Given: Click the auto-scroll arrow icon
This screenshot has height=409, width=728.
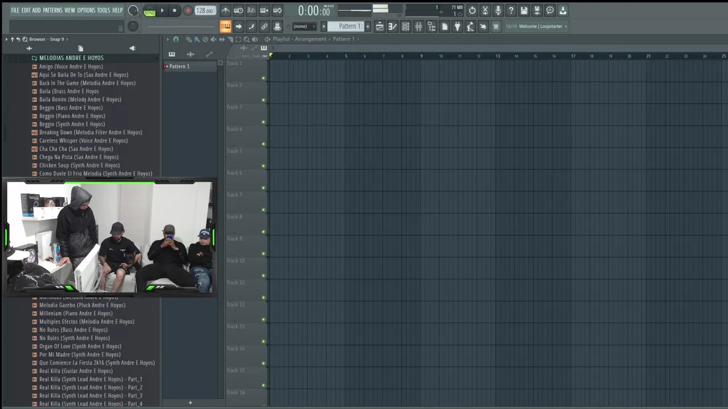Looking at the screenshot, I should tap(238, 26).
